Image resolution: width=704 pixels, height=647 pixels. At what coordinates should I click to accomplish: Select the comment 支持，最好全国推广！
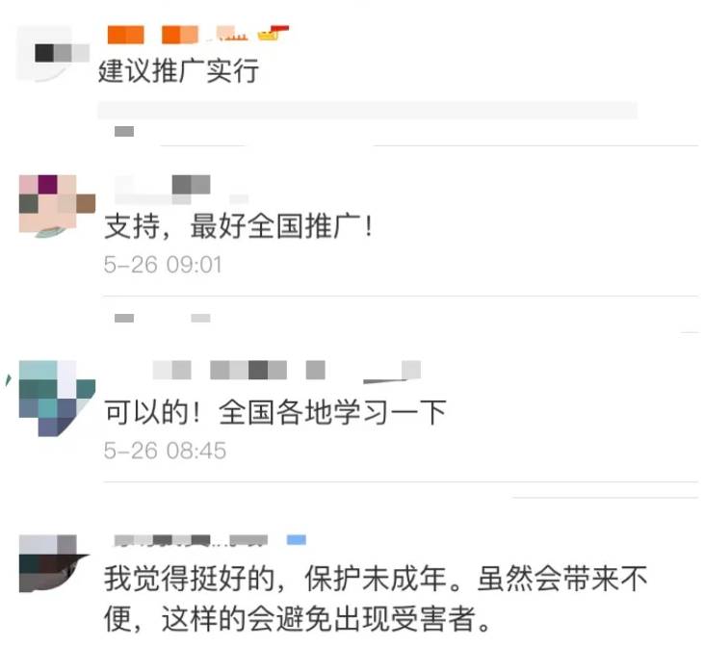[x=239, y=226]
